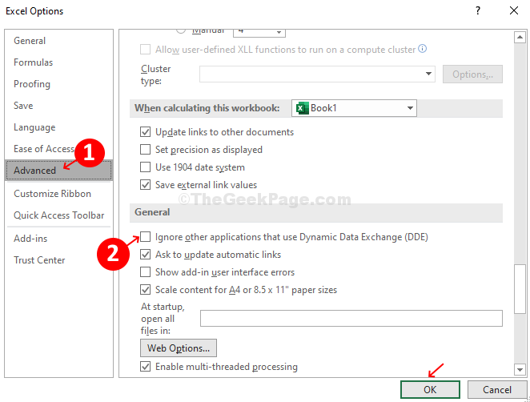Open the General options category
This screenshot has height=402, width=530.
tap(30, 41)
